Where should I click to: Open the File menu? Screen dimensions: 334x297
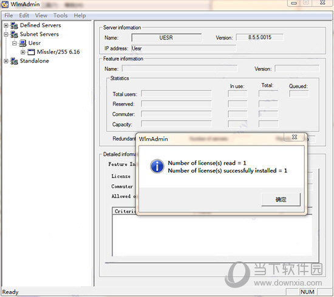coord(9,16)
